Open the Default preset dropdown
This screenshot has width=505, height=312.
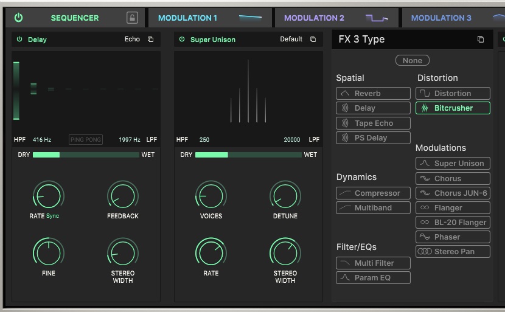291,40
